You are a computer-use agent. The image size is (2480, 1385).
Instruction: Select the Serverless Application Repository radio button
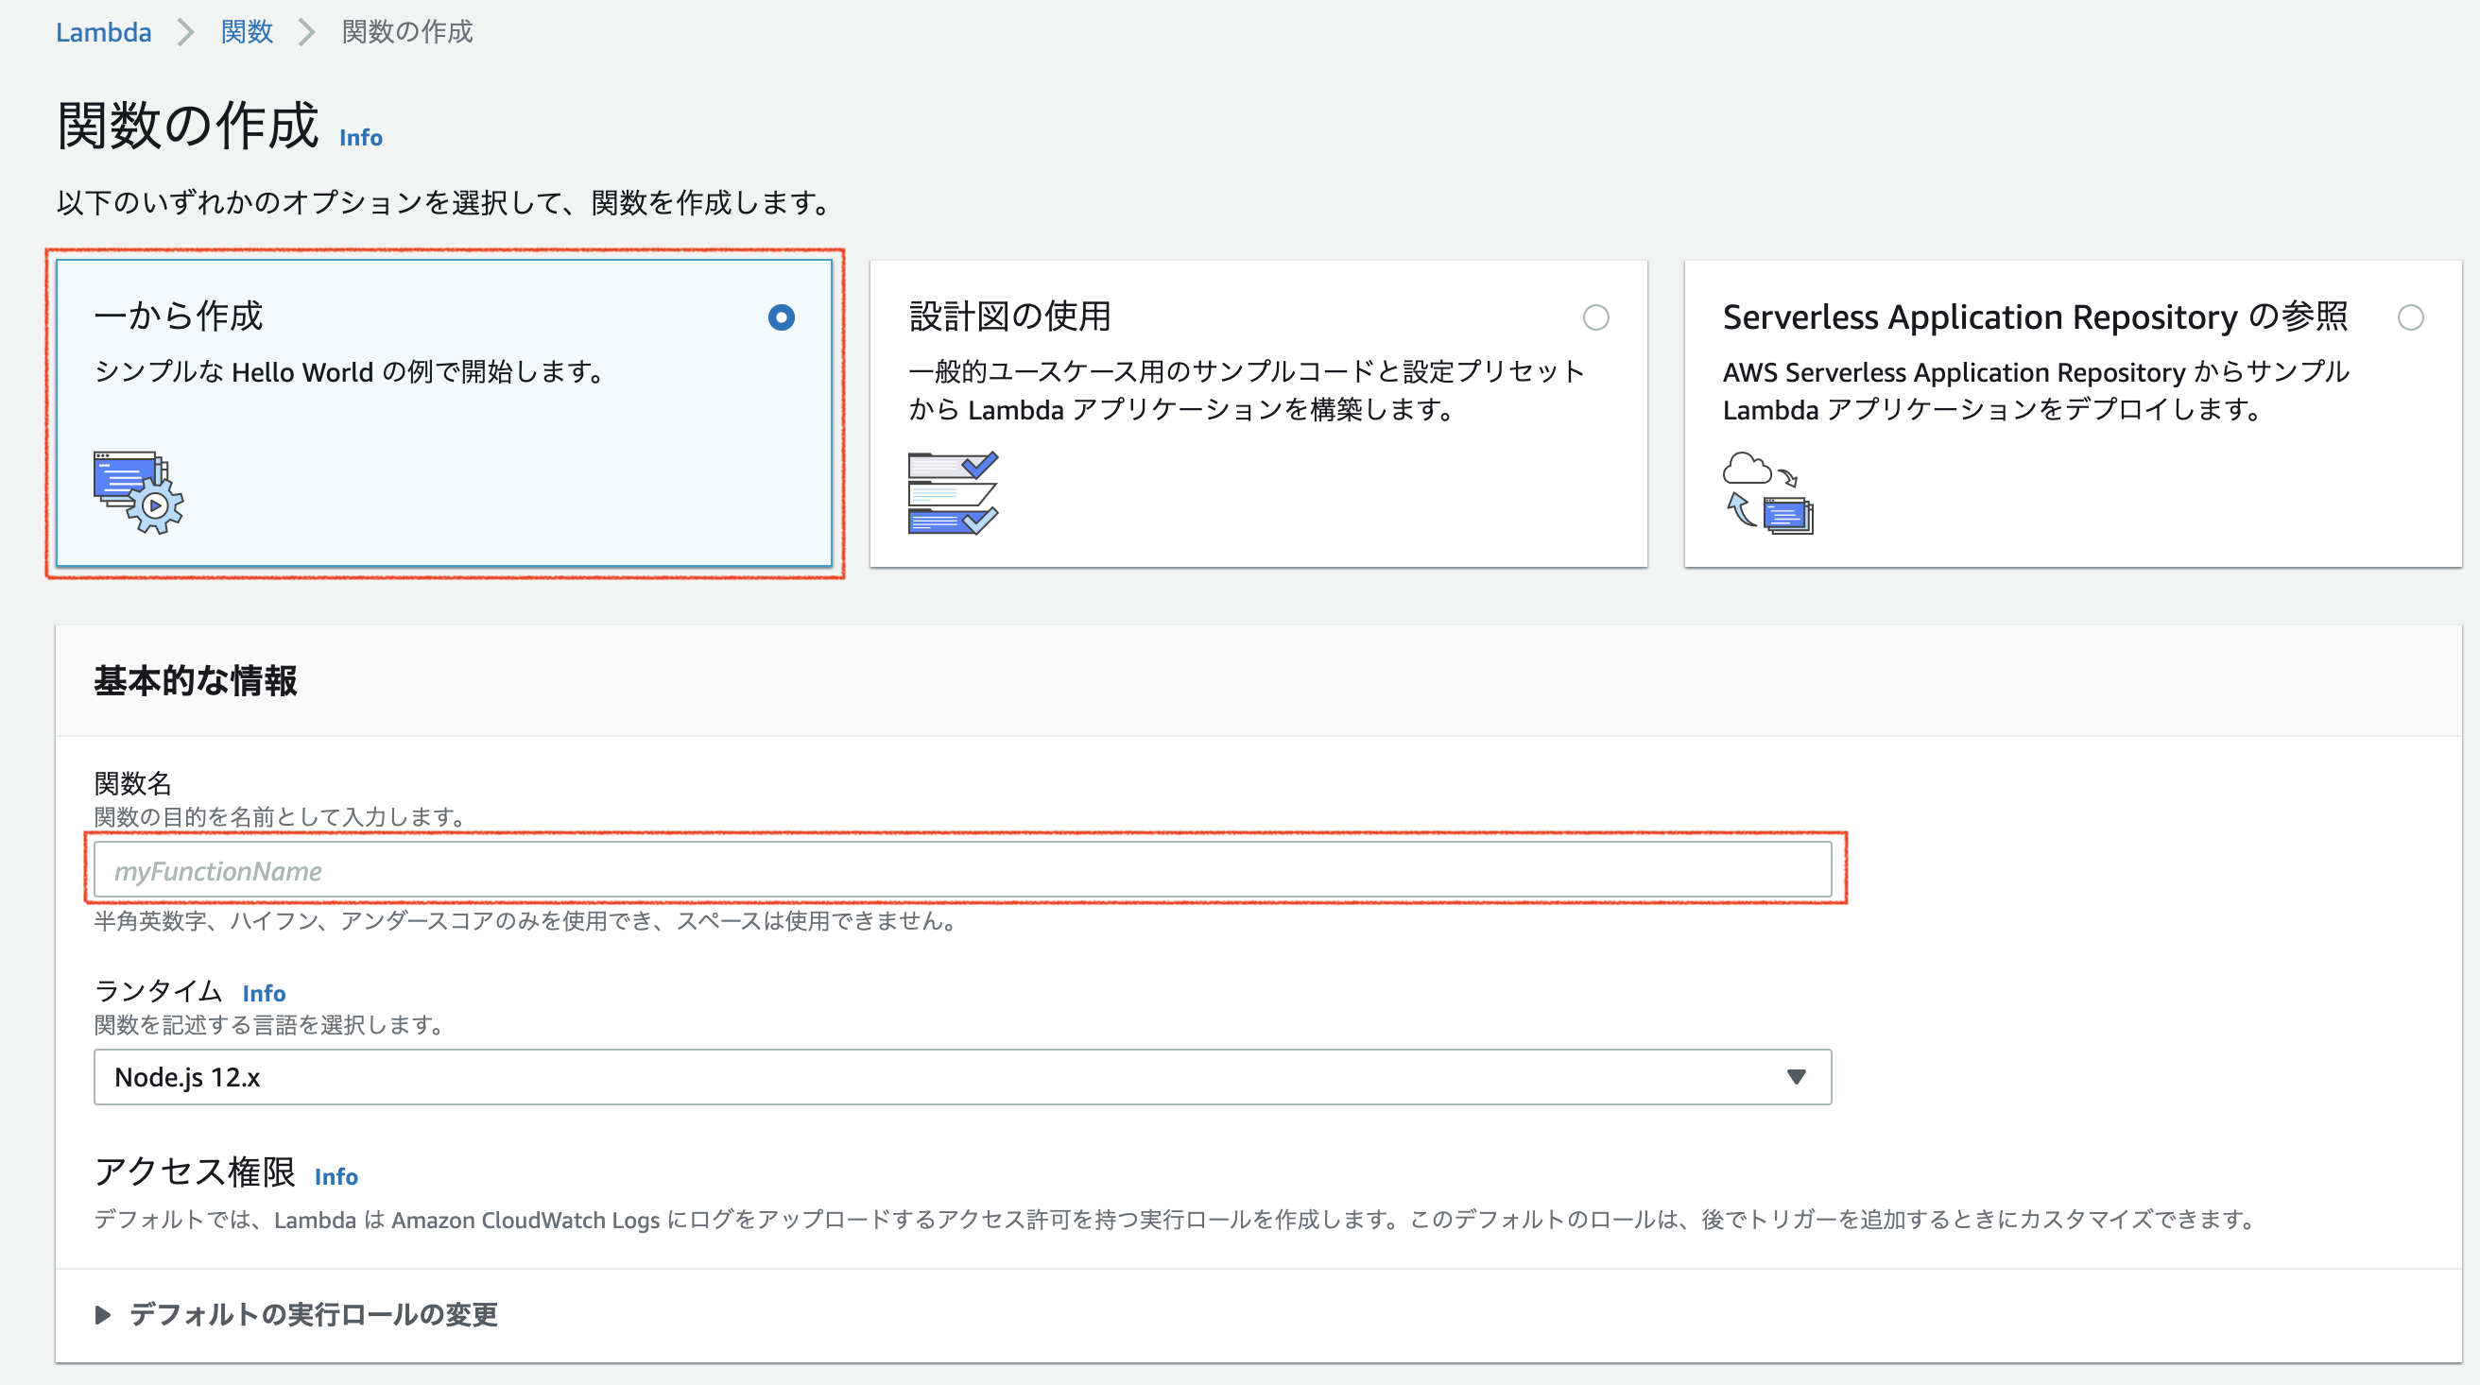(2411, 317)
